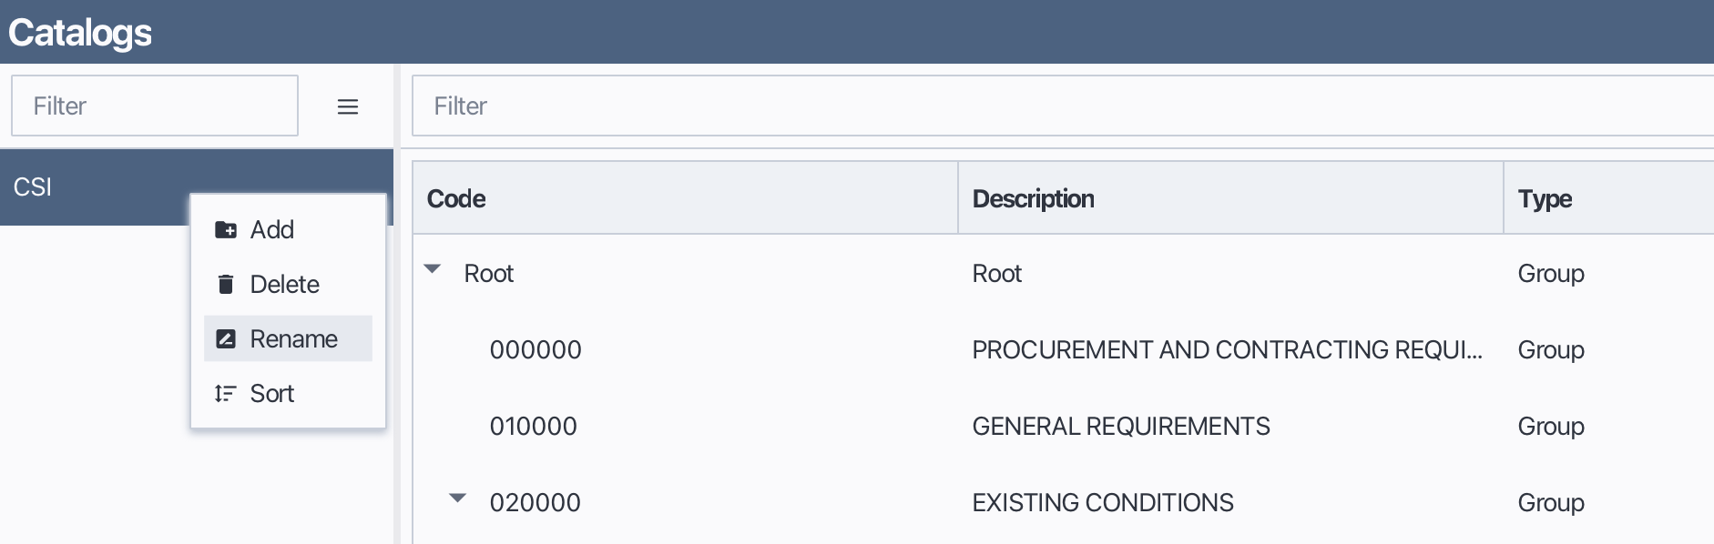The height and width of the screenshot is (544, 1714).
Task: Choose Delete from the context menu
Action: (x=284, y=284)
